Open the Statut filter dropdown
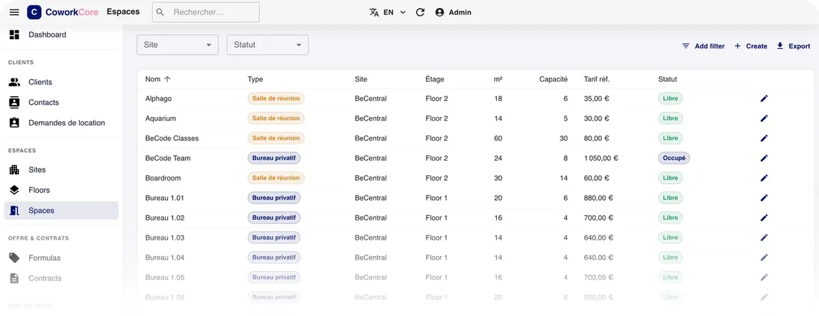Screen dimensions: 819x316 tap(268, 45)
